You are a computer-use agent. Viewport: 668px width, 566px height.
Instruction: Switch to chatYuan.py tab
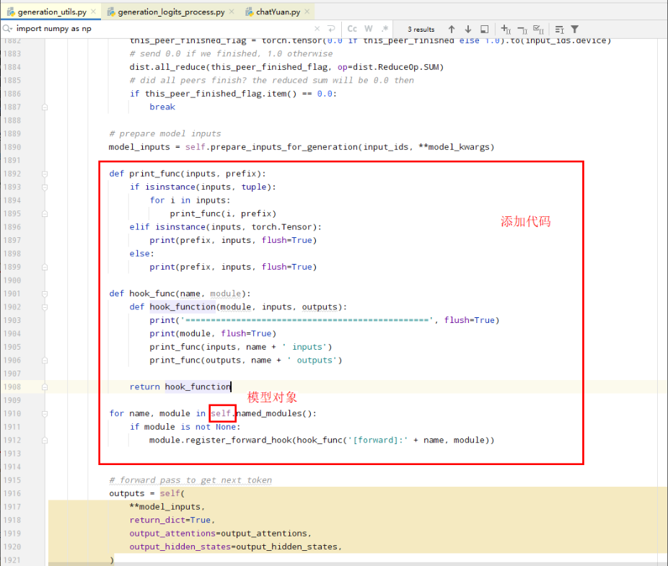tap(278, 12)
